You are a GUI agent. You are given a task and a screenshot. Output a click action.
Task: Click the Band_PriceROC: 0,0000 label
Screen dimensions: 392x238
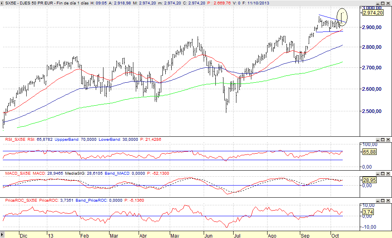(x=99, y=200)
